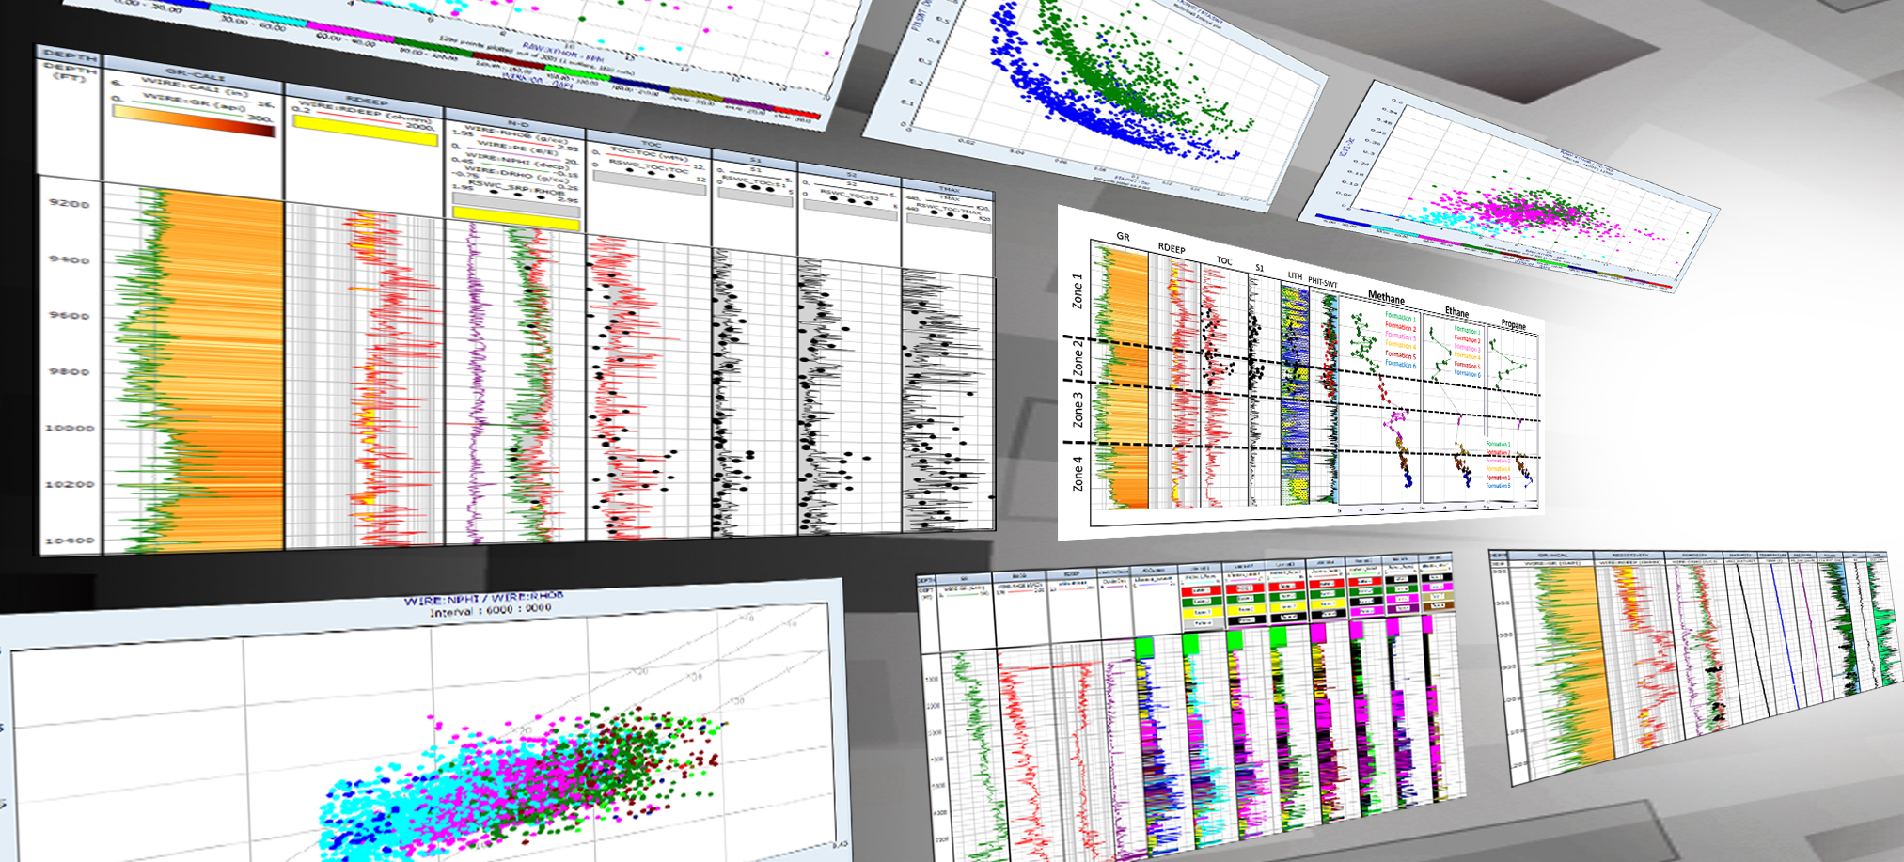This screenshot has height=862, width=1904.
Task: Select the Zone 3 label
Action: click(1078, 410)
